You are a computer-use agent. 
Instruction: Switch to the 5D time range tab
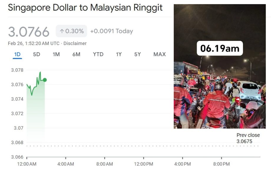[36, 54]
